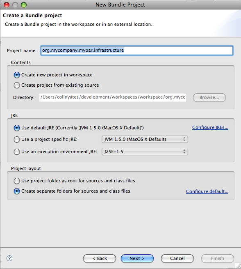Click the yellow minimize window button
The height and width of the screenshot is (269, 241).
15,5
